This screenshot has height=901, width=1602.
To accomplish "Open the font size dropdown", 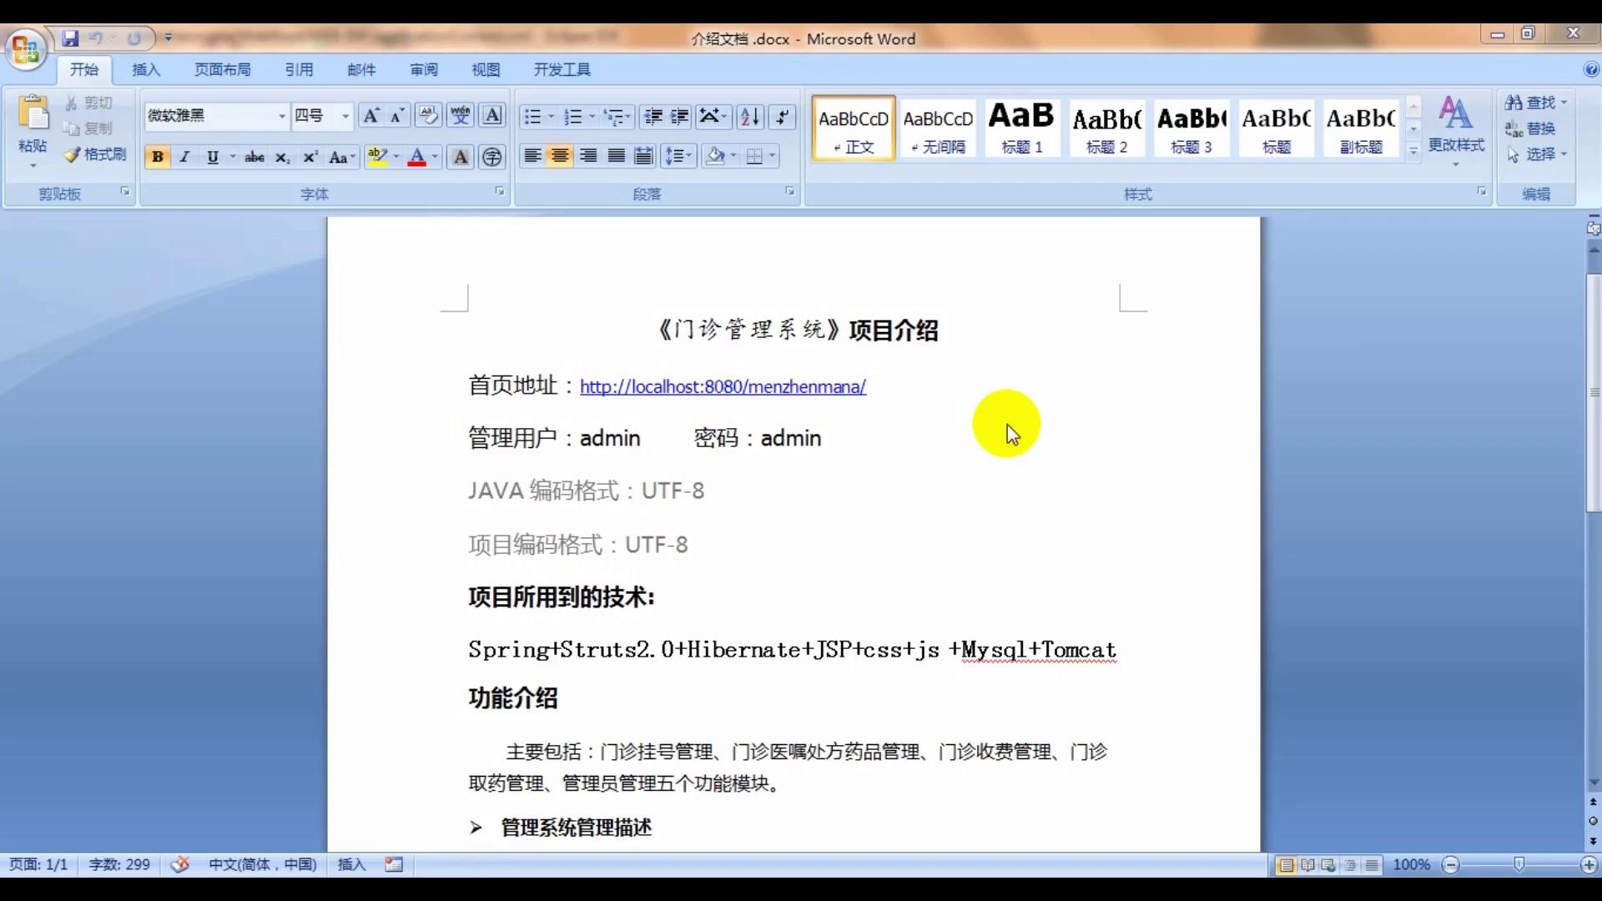I will 345,116.
